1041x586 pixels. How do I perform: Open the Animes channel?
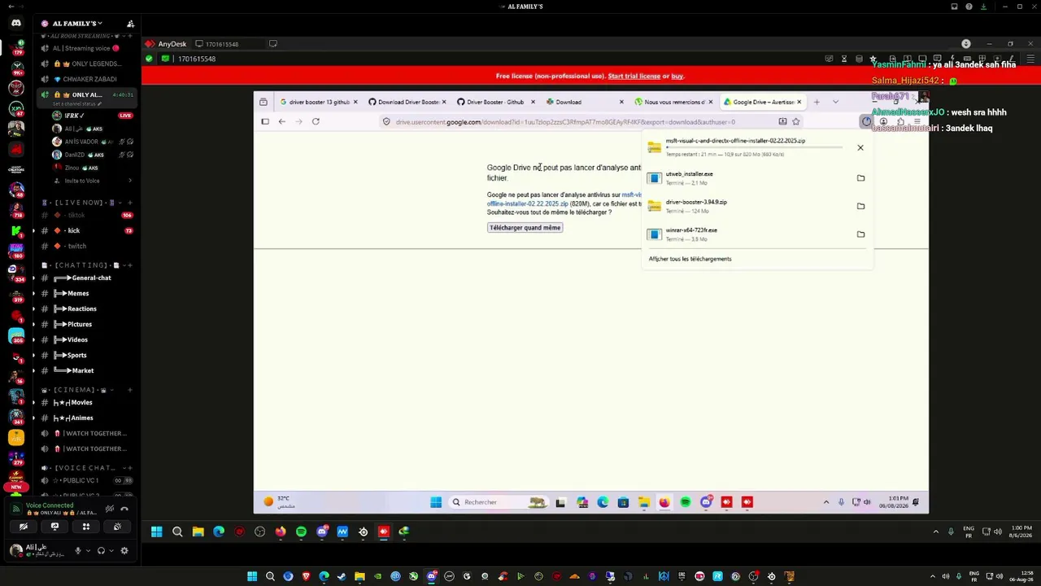[x=85, y=418]
